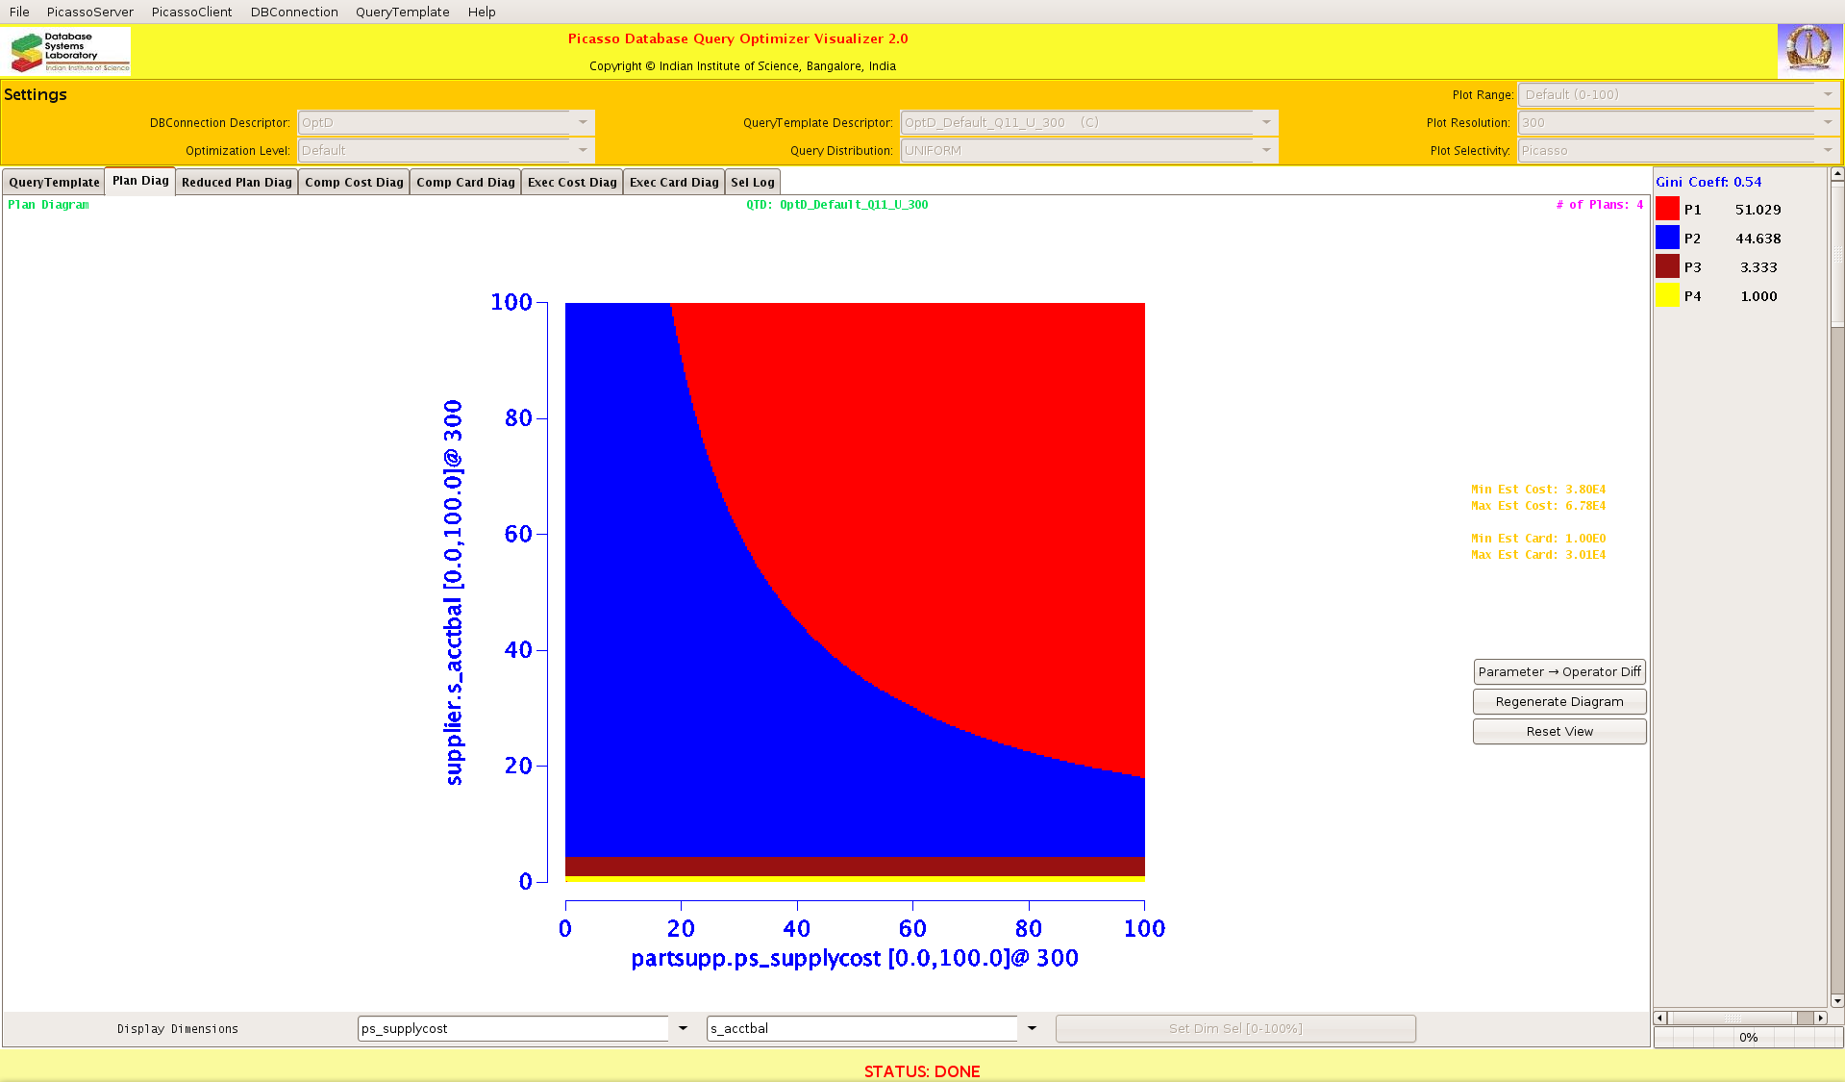Click the Indian Institute of Science emblem

coord(1808,50)
